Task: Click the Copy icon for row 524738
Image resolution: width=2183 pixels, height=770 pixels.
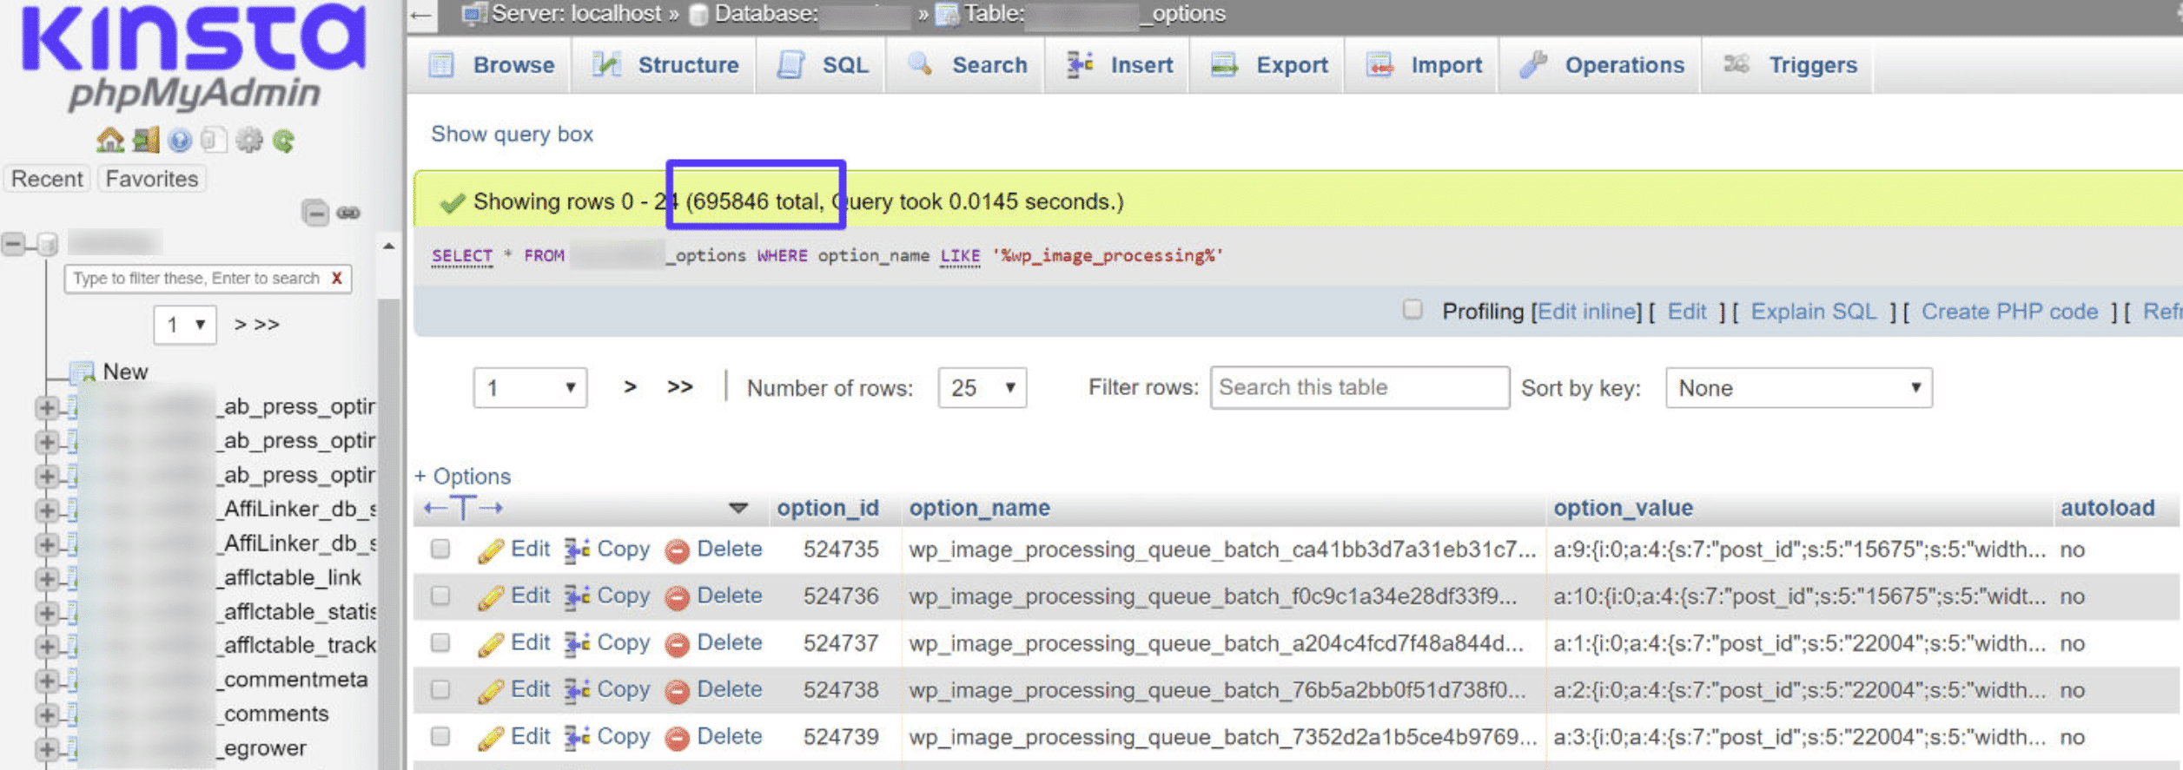Action: (x=577, y=690)
